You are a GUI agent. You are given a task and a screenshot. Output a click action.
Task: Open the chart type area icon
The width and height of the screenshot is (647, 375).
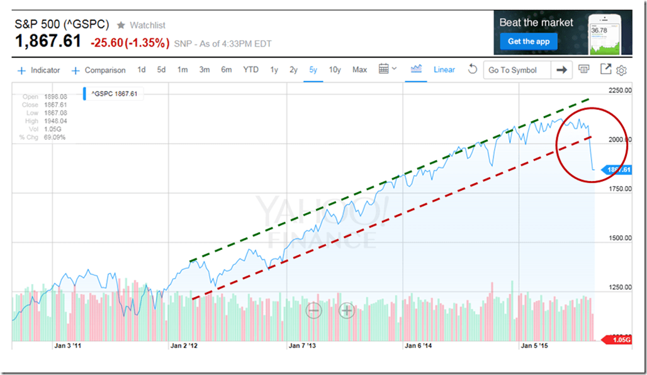[x=416, y=70]
